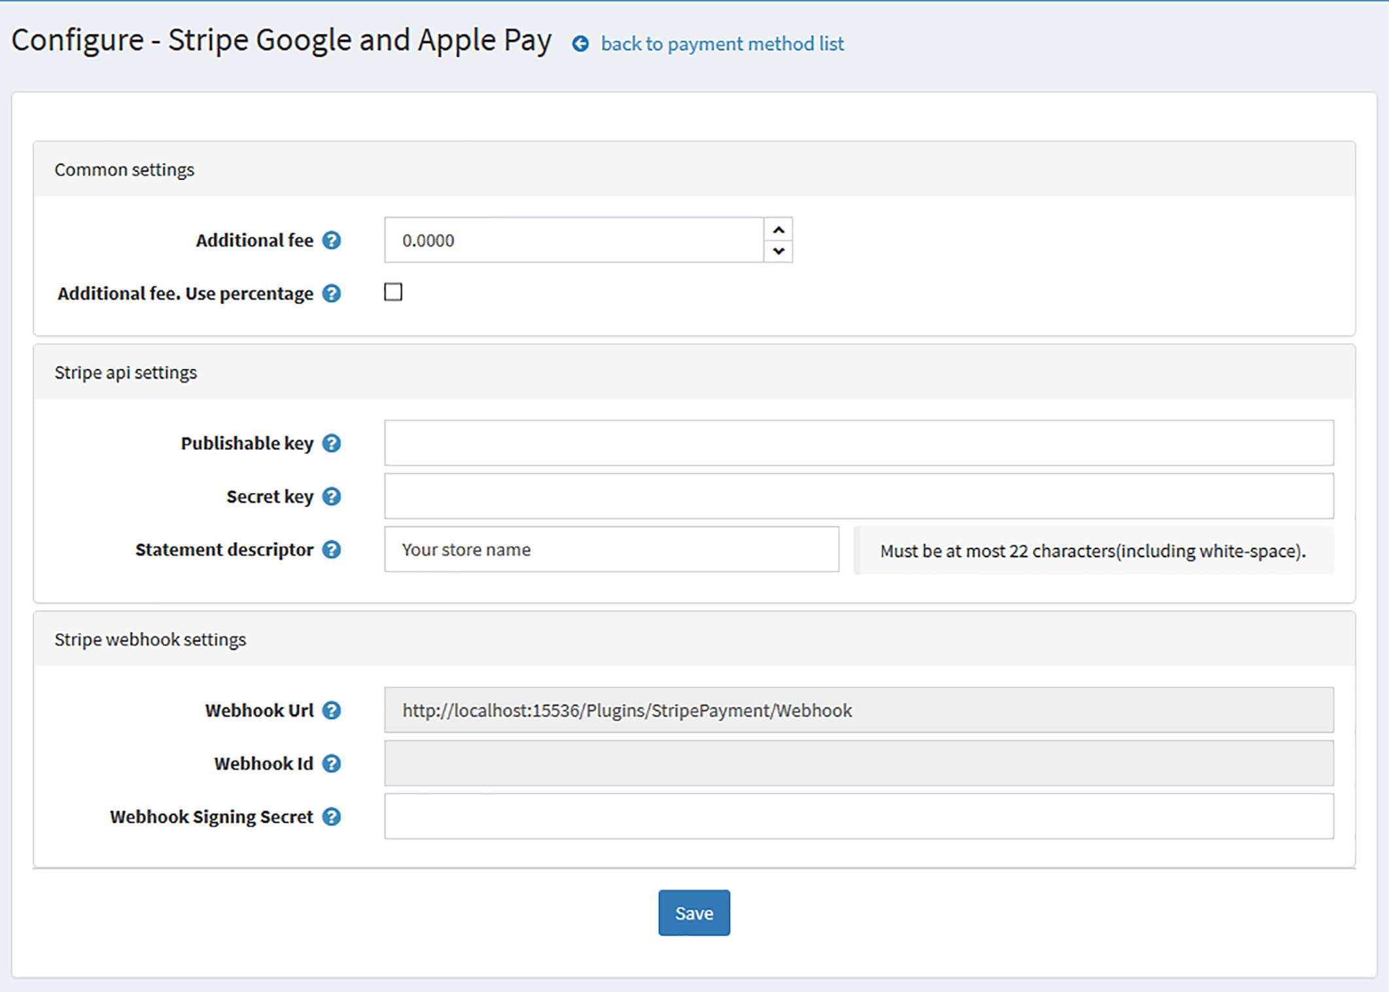This screenshot has height=992, width=1389.
Task: Click help icon for Use percentage
Action: [x=332, y=294]
